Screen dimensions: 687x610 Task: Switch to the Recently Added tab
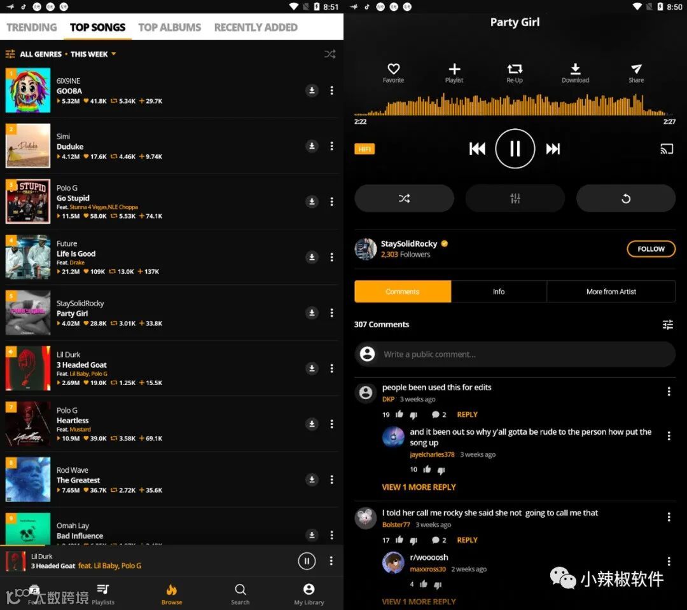click(256, 27)
